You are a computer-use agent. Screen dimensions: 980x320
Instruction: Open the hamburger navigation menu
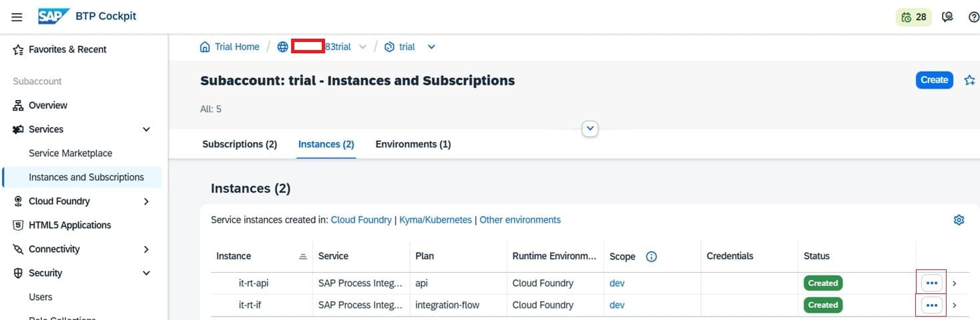click(17, 17)
